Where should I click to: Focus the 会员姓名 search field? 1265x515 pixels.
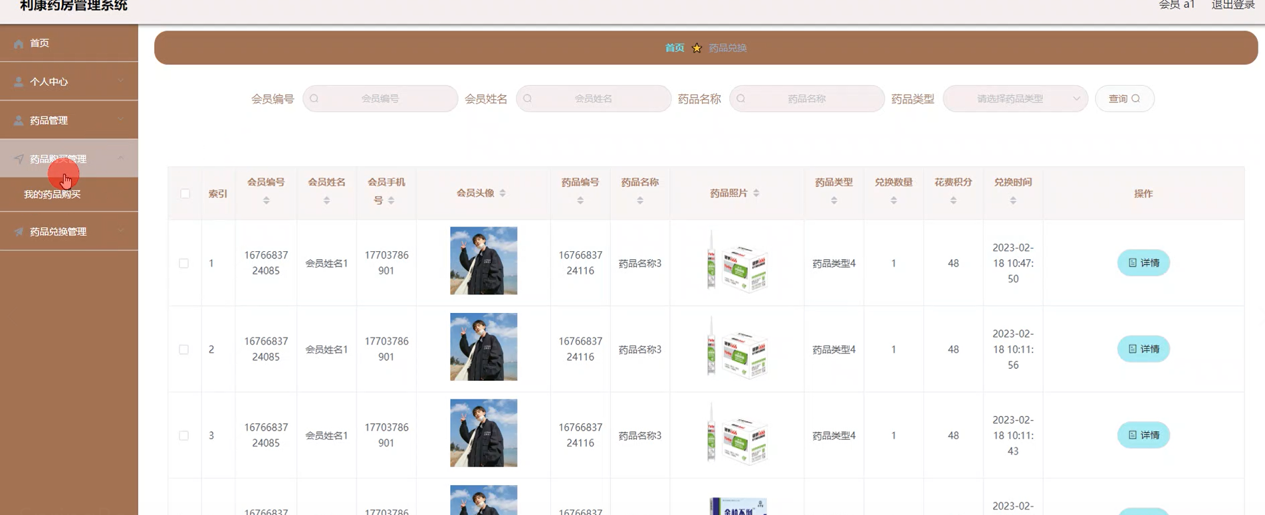tap(594, 98)
